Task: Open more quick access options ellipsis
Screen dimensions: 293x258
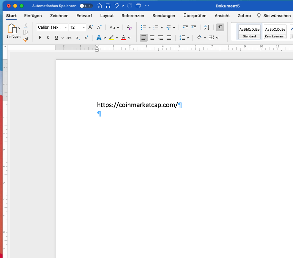Action: pos(147,6)
